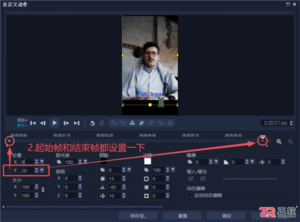Open the position X slider dropdown
The width and height of the screenshot is (300, 222).
pos(42,162)
